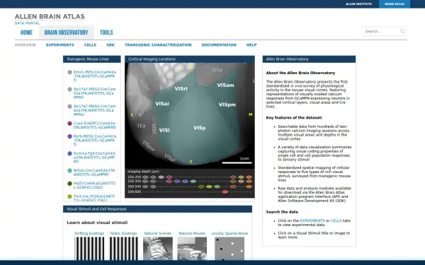Open the Natural Scenes stimulus link
425x265 pixels.
click(x=158, y=233)
